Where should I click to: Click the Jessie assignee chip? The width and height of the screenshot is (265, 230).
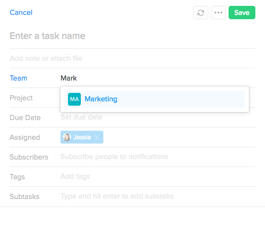click(82, 137)
